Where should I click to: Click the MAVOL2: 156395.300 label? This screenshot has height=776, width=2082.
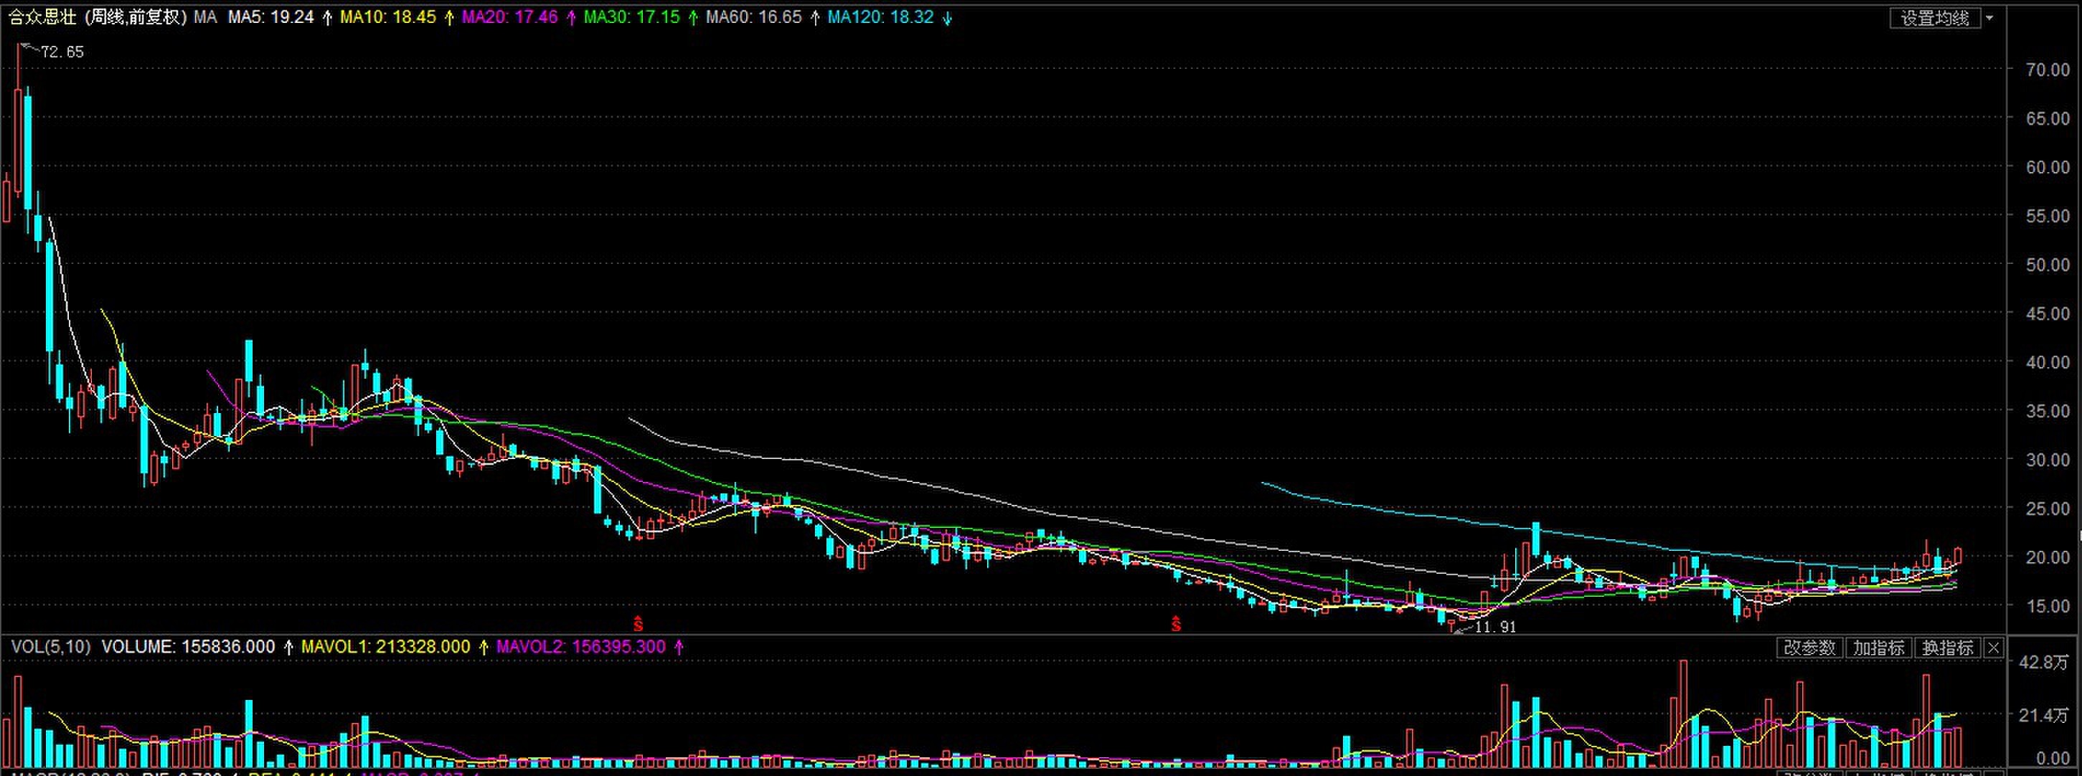580,647
